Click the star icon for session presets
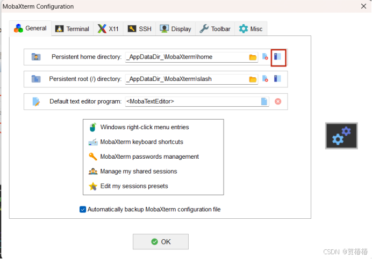The height and width of the screenshot is (259, 372). pos(93,186)
